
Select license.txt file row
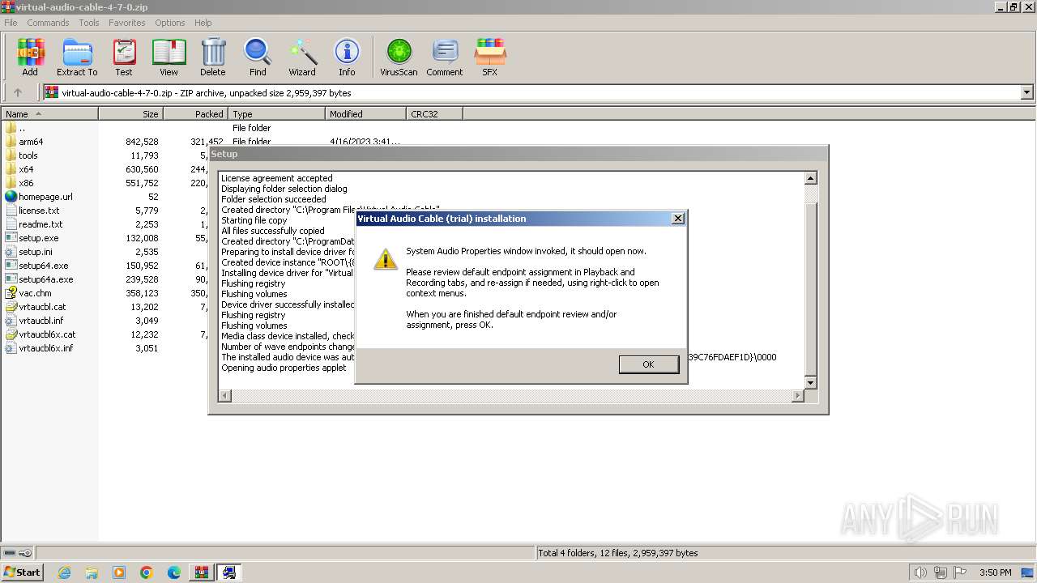point(39,211)
